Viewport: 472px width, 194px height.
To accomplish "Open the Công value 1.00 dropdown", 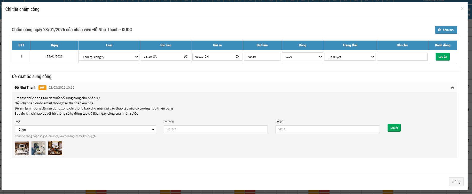I will 302,57.
